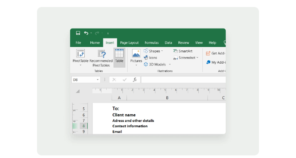Select row 7 header
This screenshot has height=158, width=296.
pos(84,120)
